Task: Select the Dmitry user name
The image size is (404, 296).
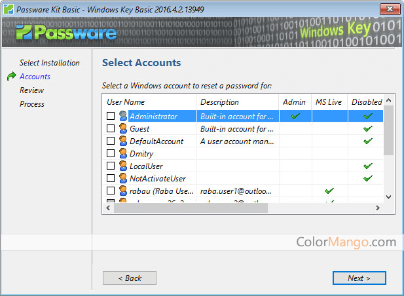Action: pyautogui.click(x=141, y=154)
